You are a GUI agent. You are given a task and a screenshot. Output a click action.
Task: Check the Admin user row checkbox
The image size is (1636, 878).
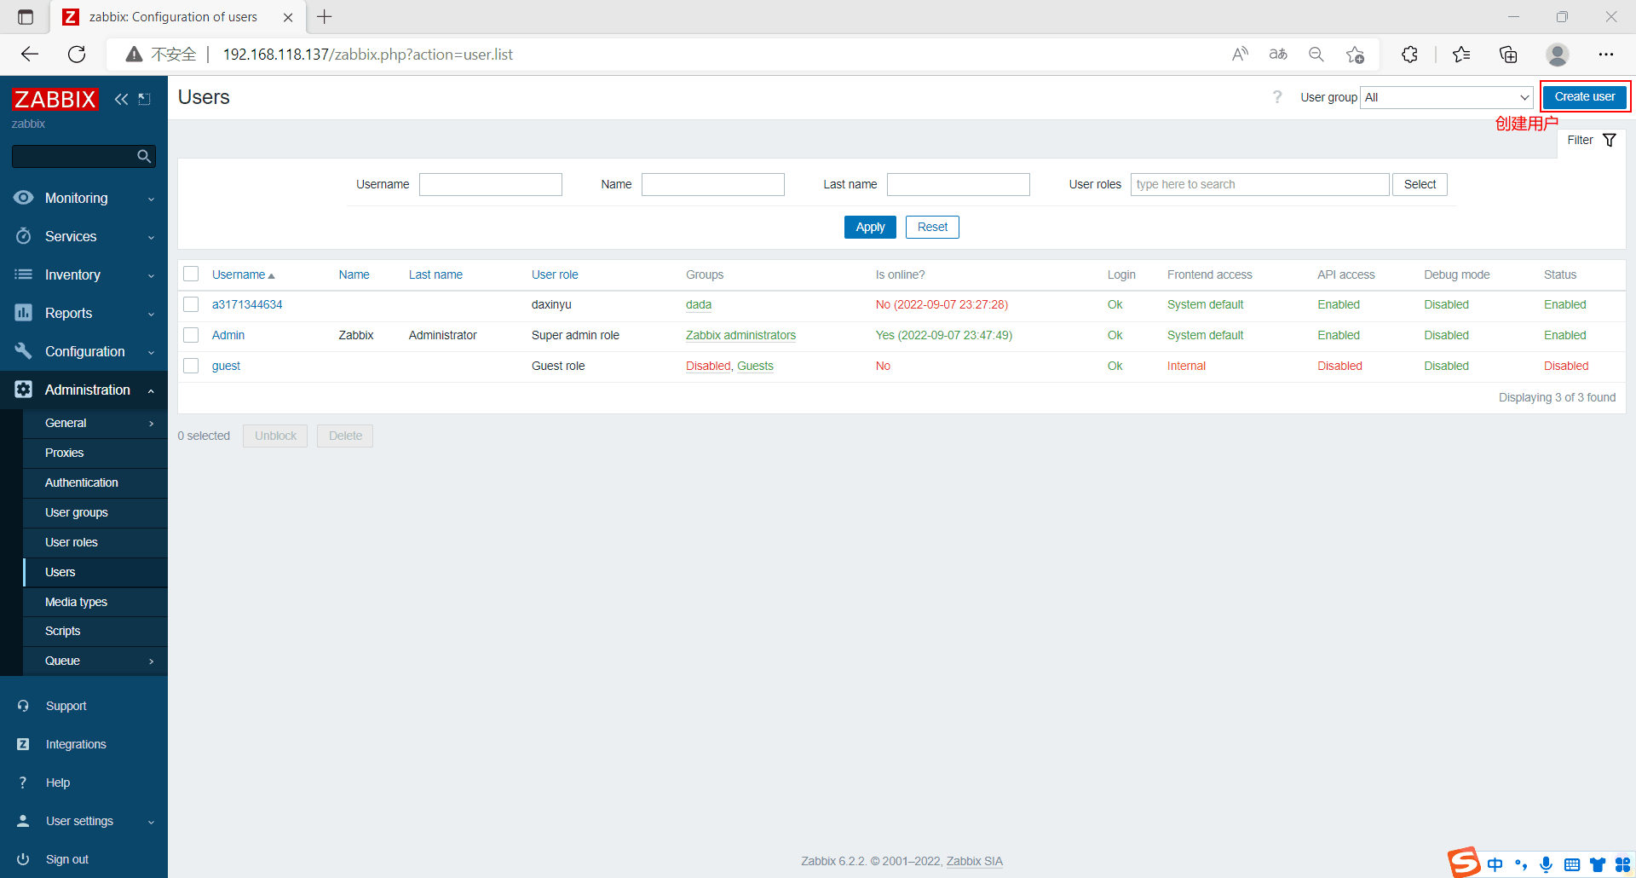(191, 335)
